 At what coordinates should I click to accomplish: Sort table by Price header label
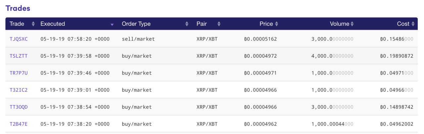point(266,24)
